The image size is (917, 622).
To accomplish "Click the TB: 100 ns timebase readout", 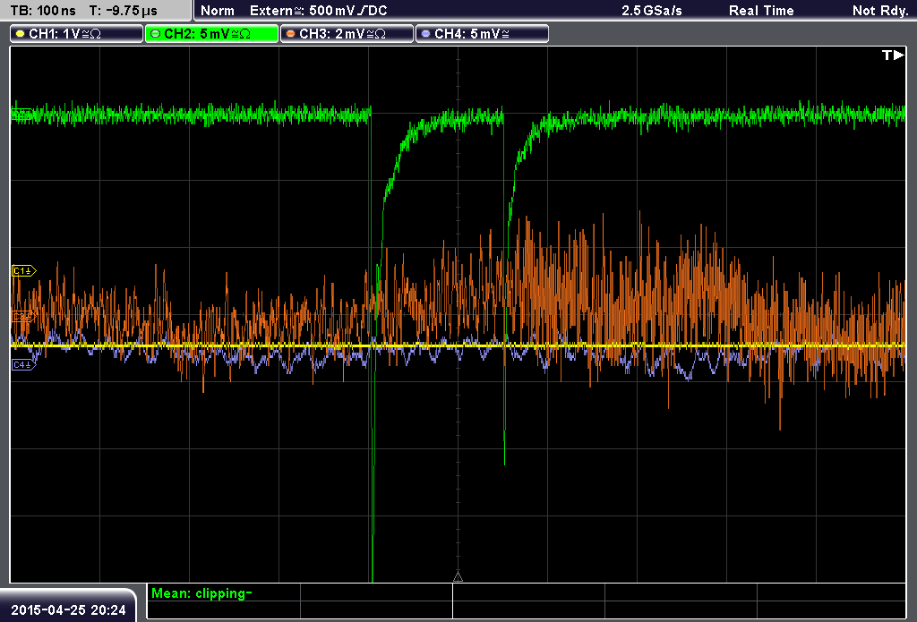I will pos(43,11).
